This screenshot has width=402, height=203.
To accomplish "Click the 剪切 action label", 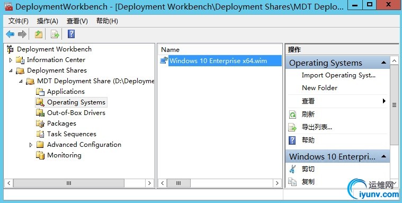I will (x=308, y=169).
